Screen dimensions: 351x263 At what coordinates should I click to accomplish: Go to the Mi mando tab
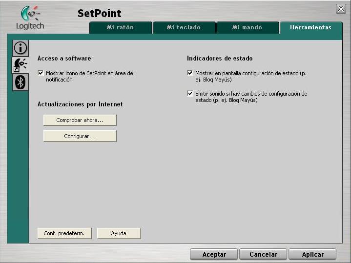pyautogui.click(x=247, y=28)
